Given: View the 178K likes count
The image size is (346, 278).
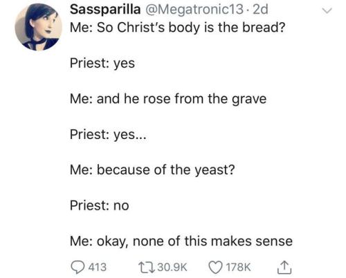Looking at the screenshot, I should click(238, 268).
